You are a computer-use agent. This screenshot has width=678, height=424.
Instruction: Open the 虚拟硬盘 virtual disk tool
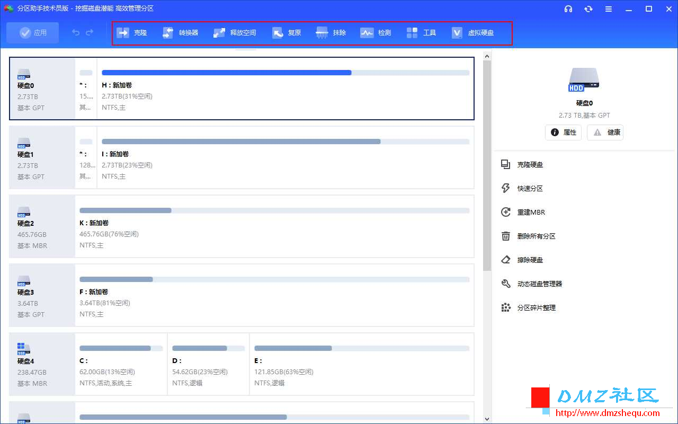[473, 33]
